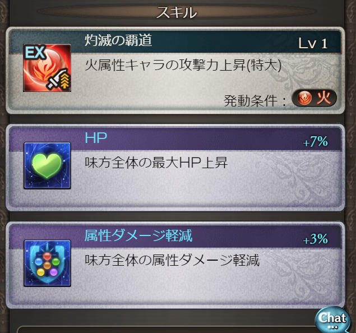Select the 灼滅の覇道 skill name
Viewport: 356px width, 333px height.
point(118,40)
